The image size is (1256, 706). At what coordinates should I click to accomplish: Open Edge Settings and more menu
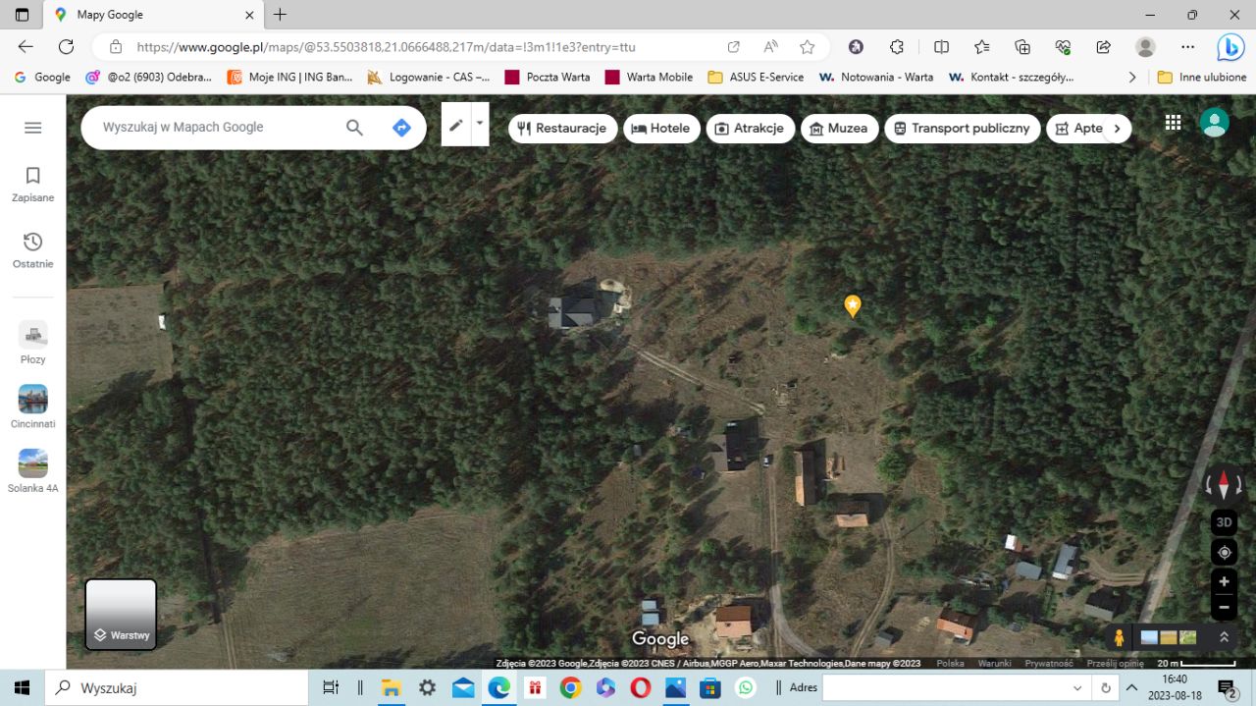[x=1187, y=46]
